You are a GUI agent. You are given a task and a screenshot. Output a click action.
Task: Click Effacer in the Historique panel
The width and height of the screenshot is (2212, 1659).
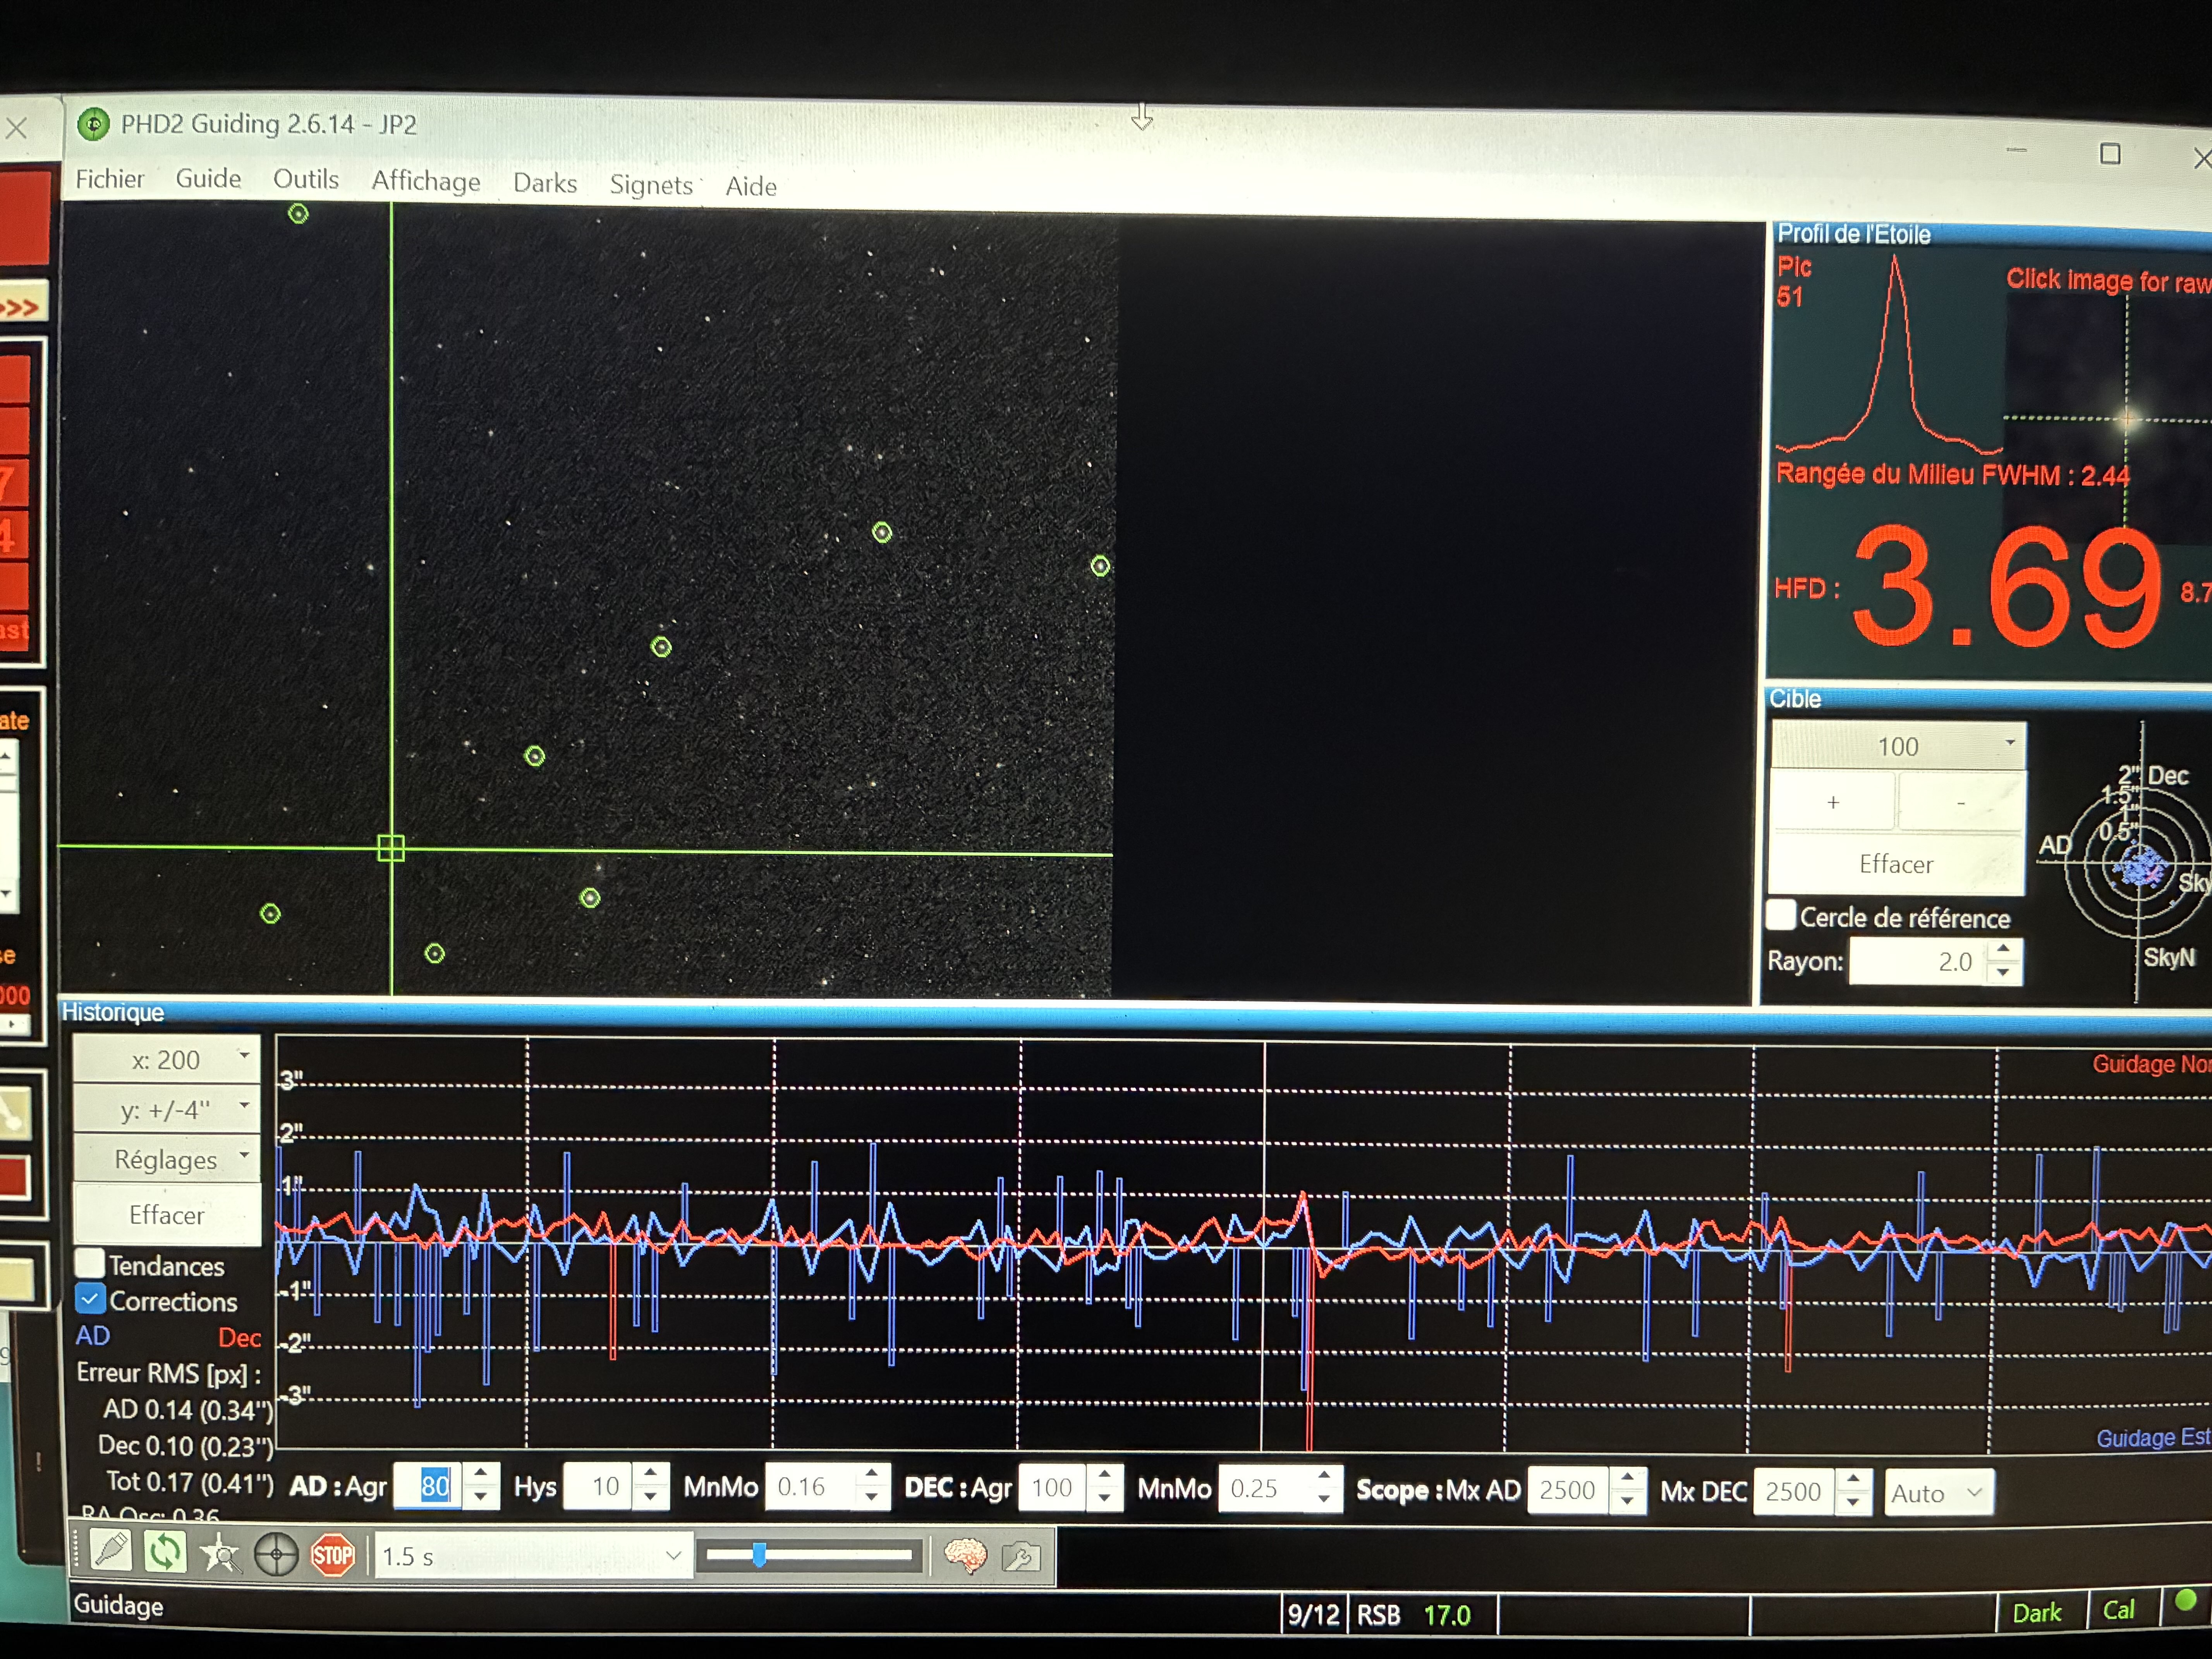tap(166, 1214)
